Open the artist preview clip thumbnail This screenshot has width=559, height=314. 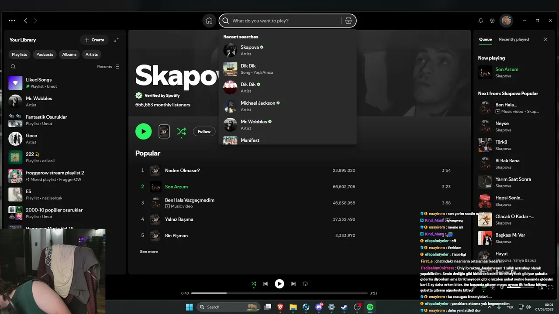pos(164,131)
